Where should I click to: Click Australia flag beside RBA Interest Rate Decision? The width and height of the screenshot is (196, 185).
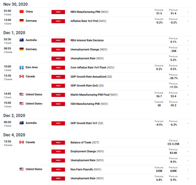click(x=22, y=40)
